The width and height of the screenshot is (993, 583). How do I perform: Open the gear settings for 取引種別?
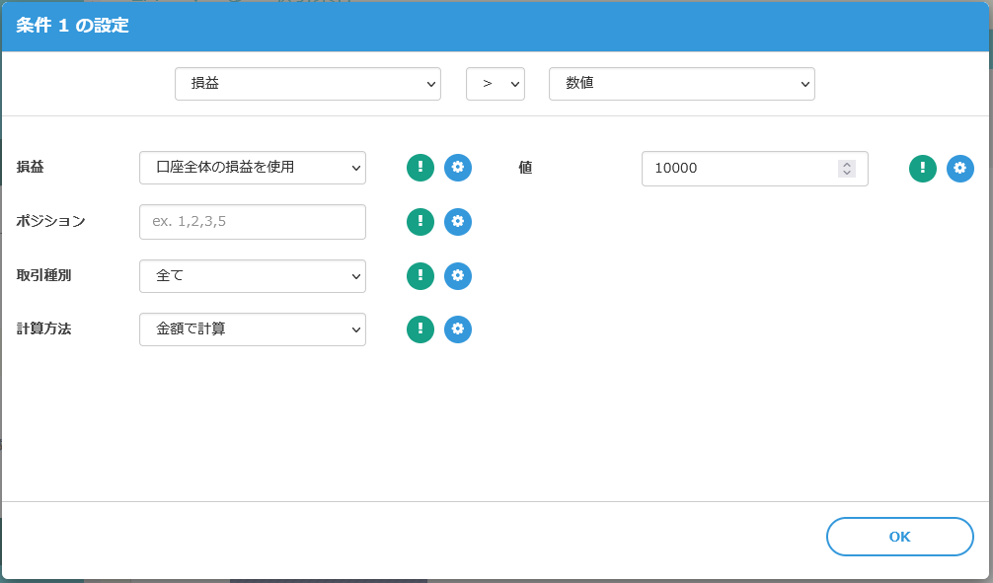coord(458,276)
